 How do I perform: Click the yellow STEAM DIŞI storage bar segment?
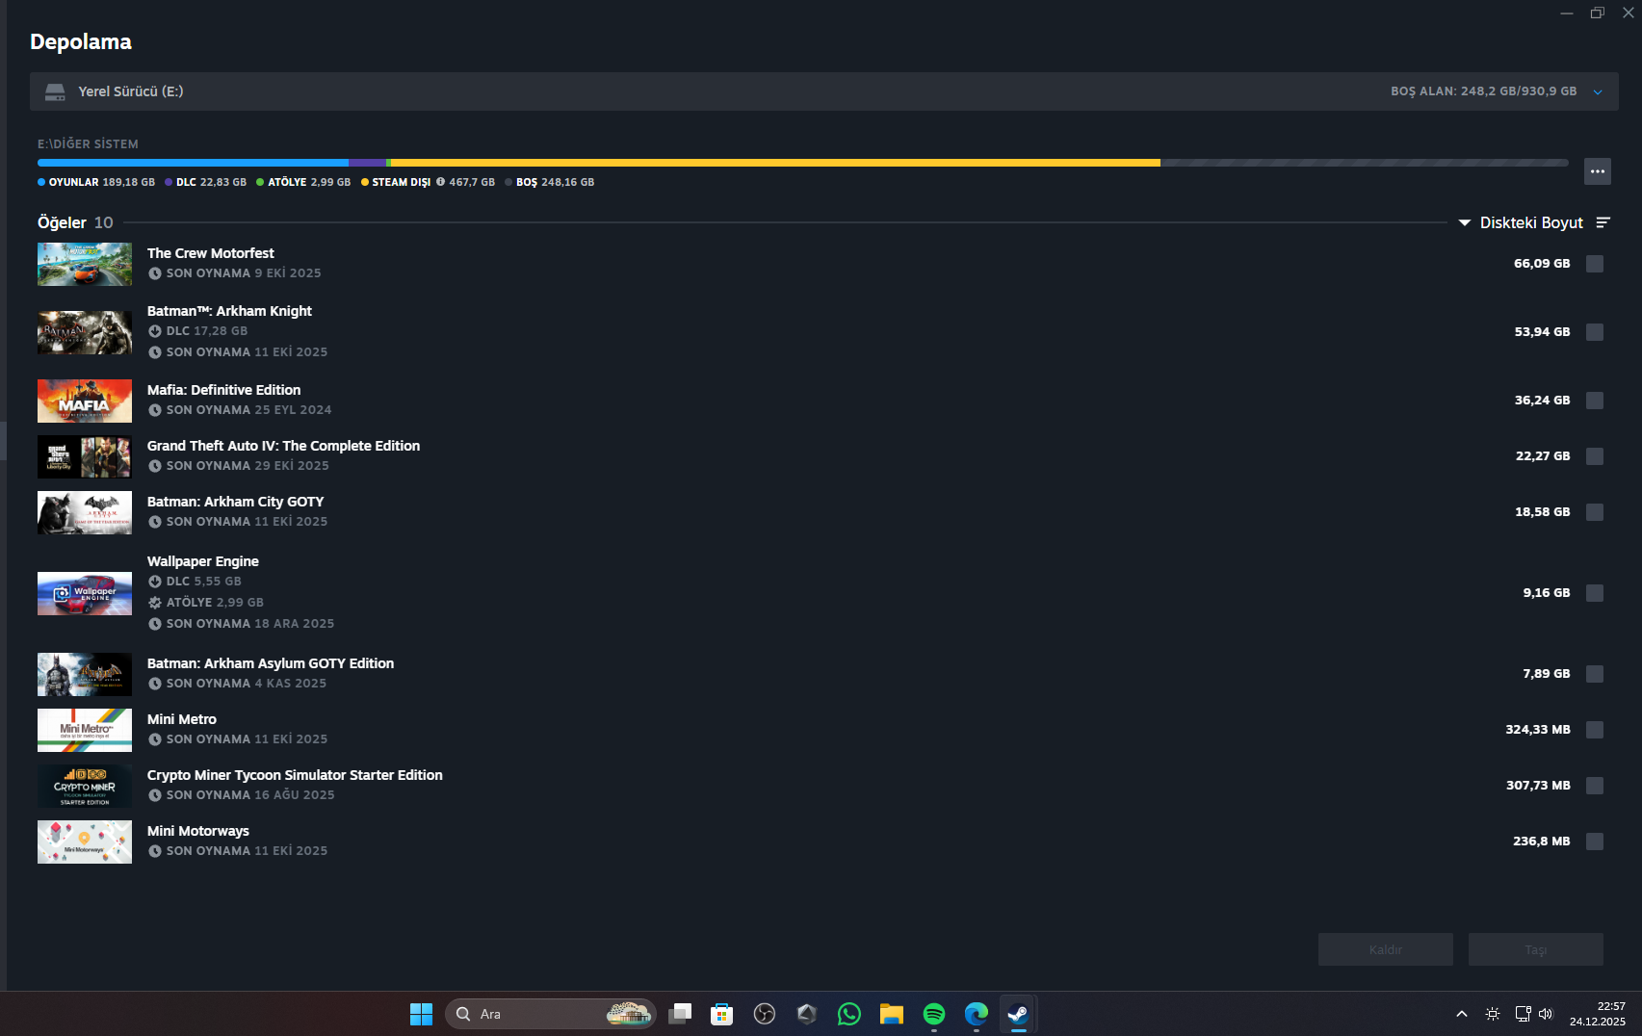pyautogui.click(x=775, y=163)
